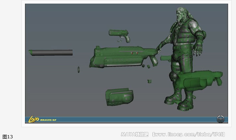
Task: Select the small green pistol model
Action: coord(119,34)
